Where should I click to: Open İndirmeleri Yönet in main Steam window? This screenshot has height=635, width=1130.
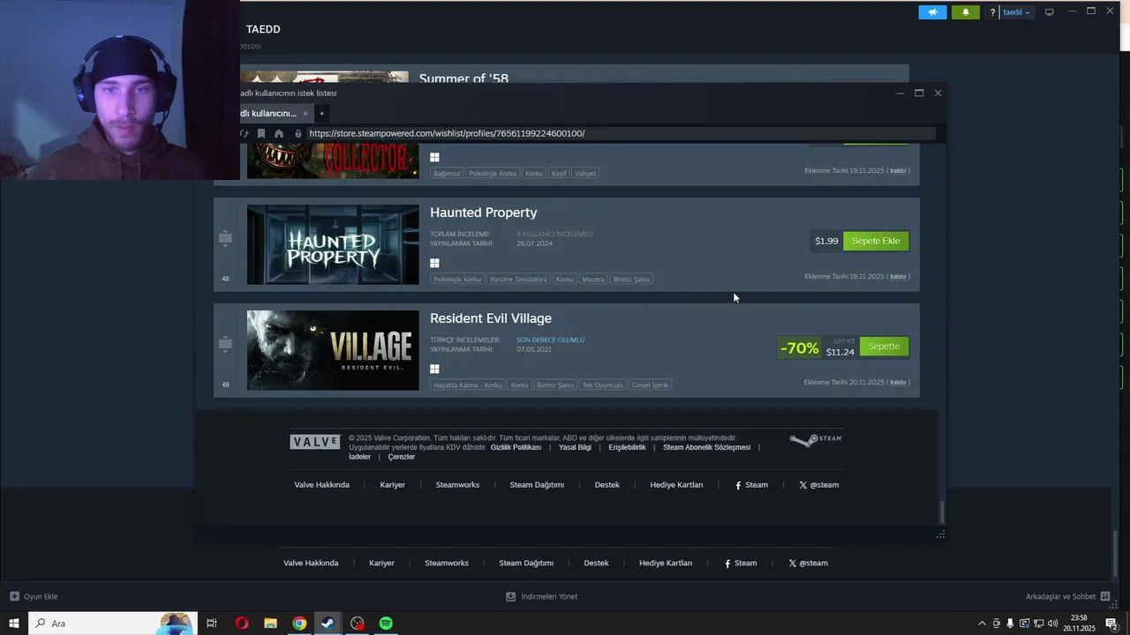coord(541,596)
